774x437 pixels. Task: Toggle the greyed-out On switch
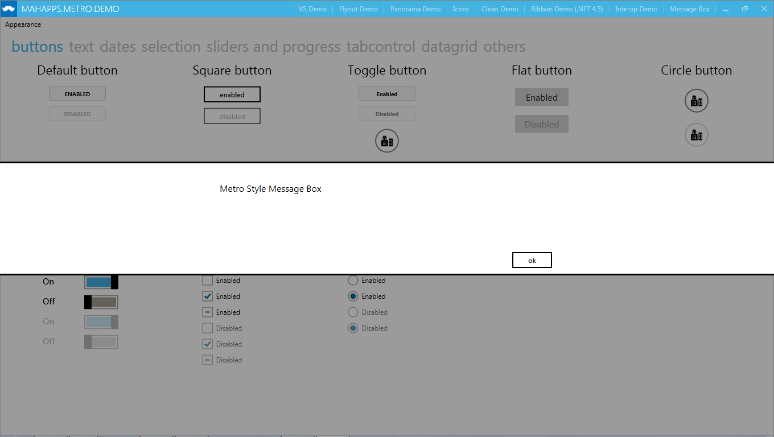(x=101, y=321)
